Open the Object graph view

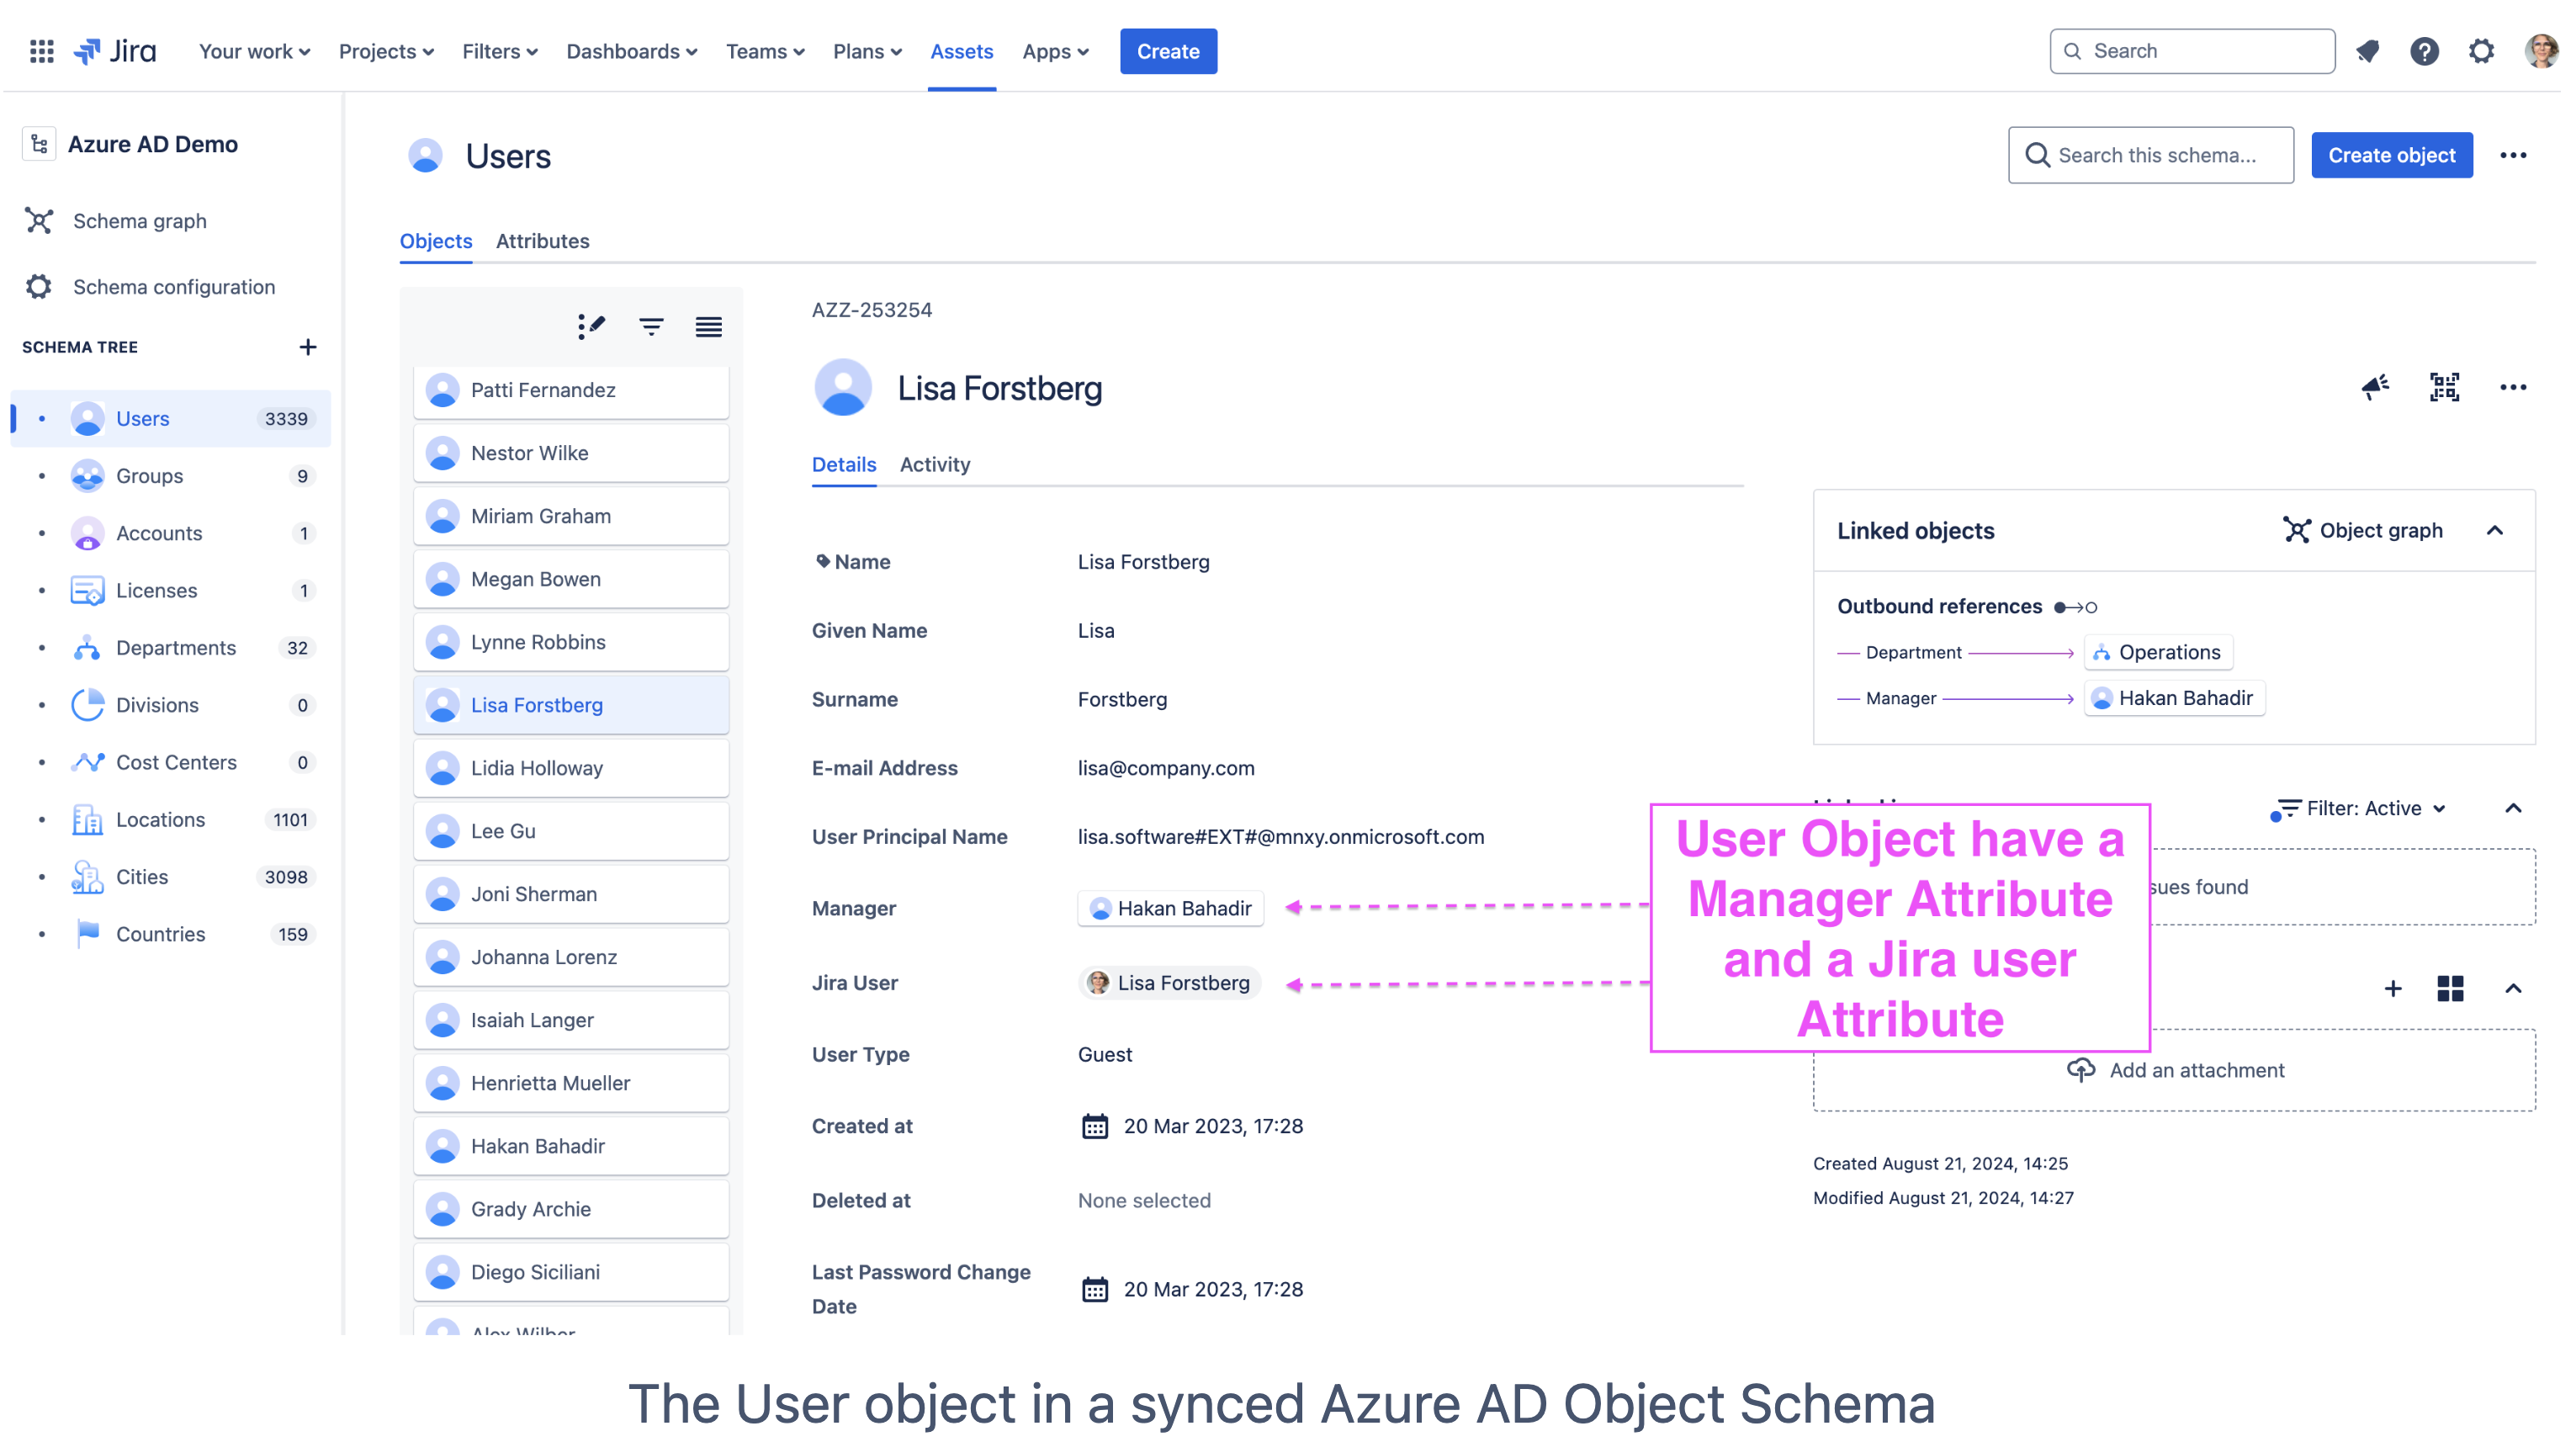tap(2362, 530)
